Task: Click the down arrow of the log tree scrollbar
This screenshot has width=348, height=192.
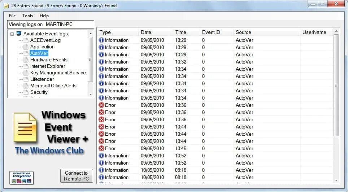Action: (90, 94)
